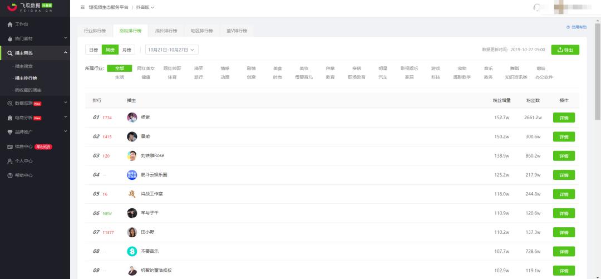Filter by 旅行 industry
Screen dimensions: 601x279
click(199, 77)
